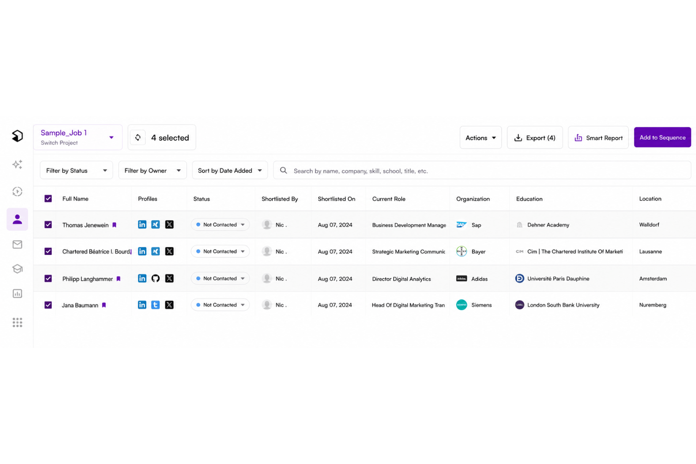Click Adidas organization in Philipp's row

(472, 279)
